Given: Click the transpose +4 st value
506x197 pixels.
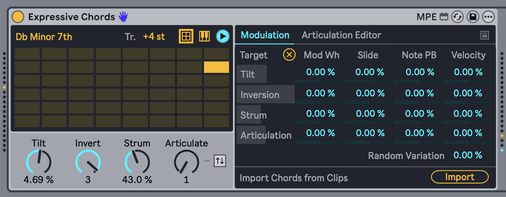Looking at the screenshot, I should [154, 37].
